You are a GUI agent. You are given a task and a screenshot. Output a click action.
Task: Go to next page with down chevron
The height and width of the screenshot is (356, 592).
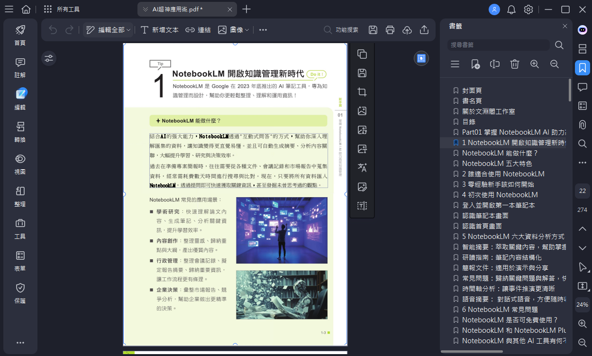point(583,248)
